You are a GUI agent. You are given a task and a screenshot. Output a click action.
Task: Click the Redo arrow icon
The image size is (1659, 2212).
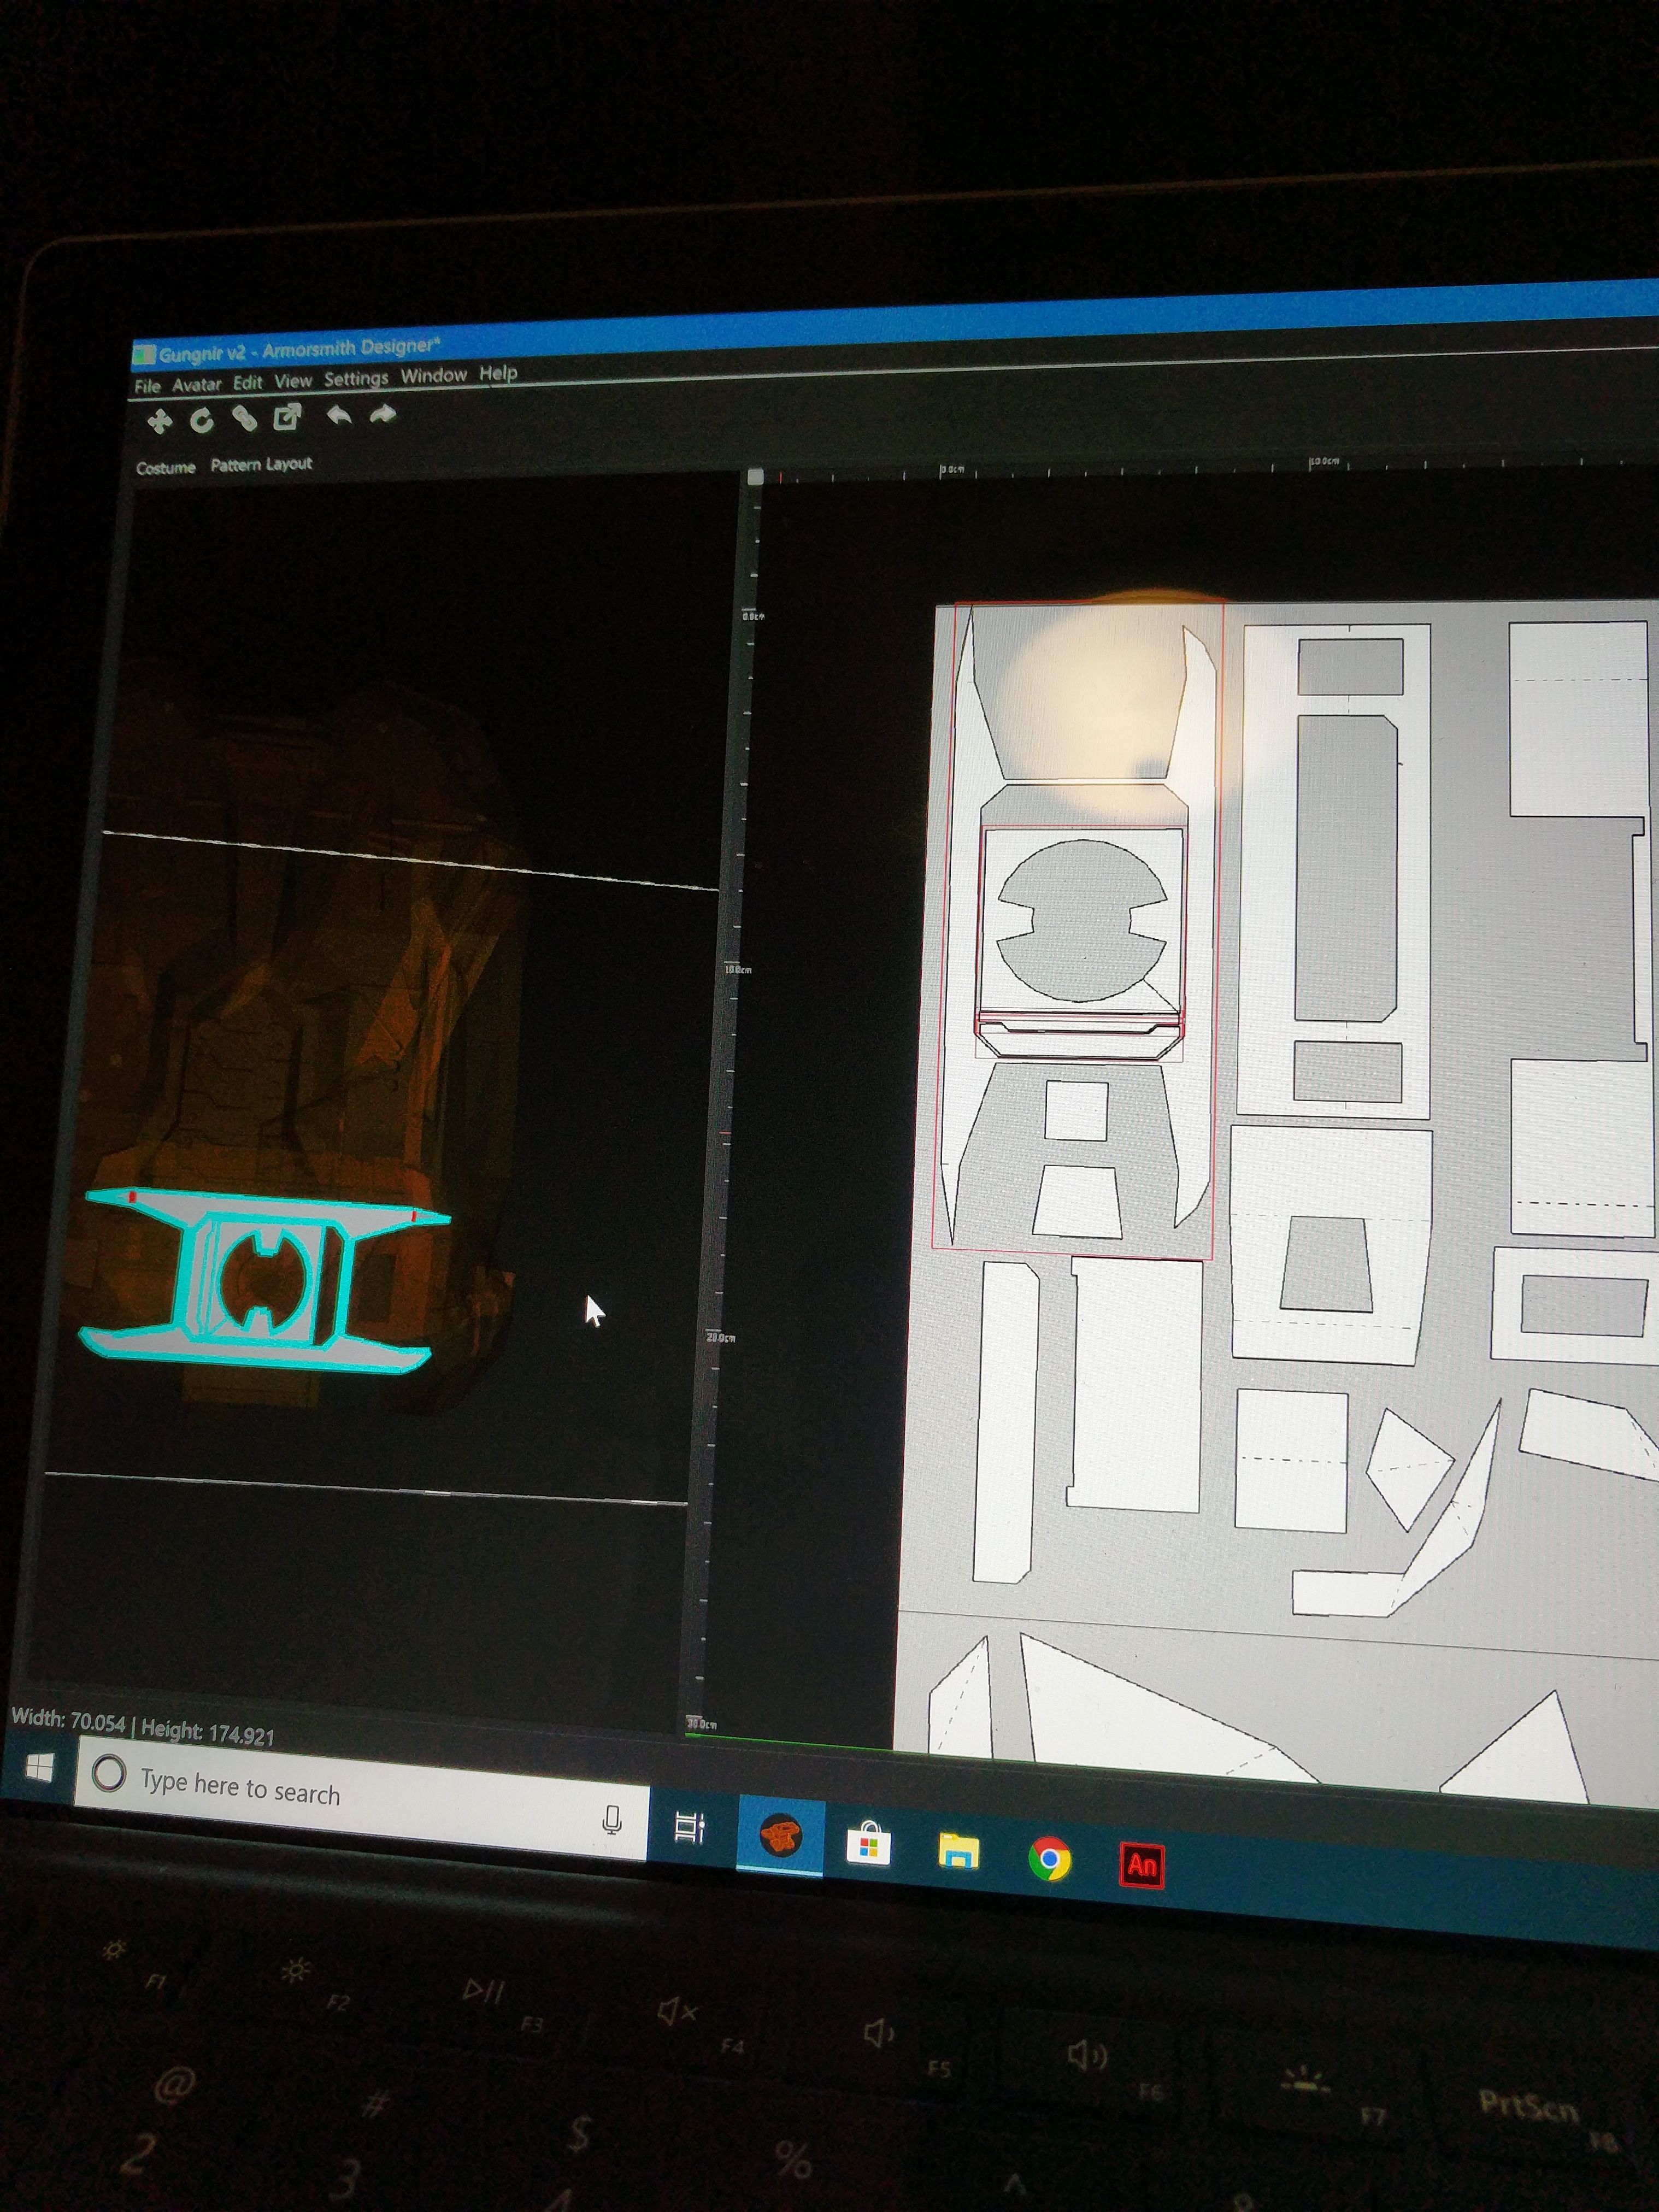[383, 414]
